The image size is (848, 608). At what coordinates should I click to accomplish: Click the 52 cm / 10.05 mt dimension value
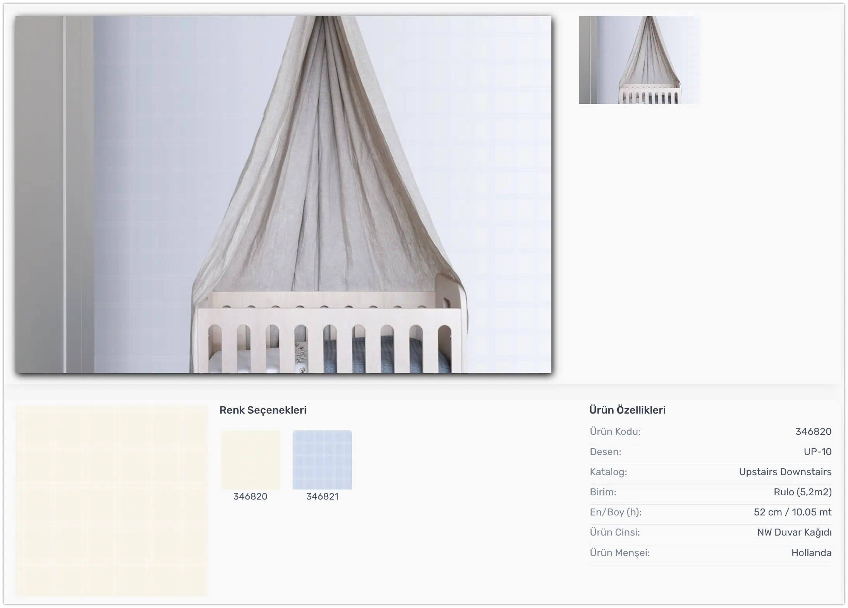coord(792,512)
